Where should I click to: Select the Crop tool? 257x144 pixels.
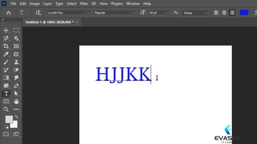[6, 46]
